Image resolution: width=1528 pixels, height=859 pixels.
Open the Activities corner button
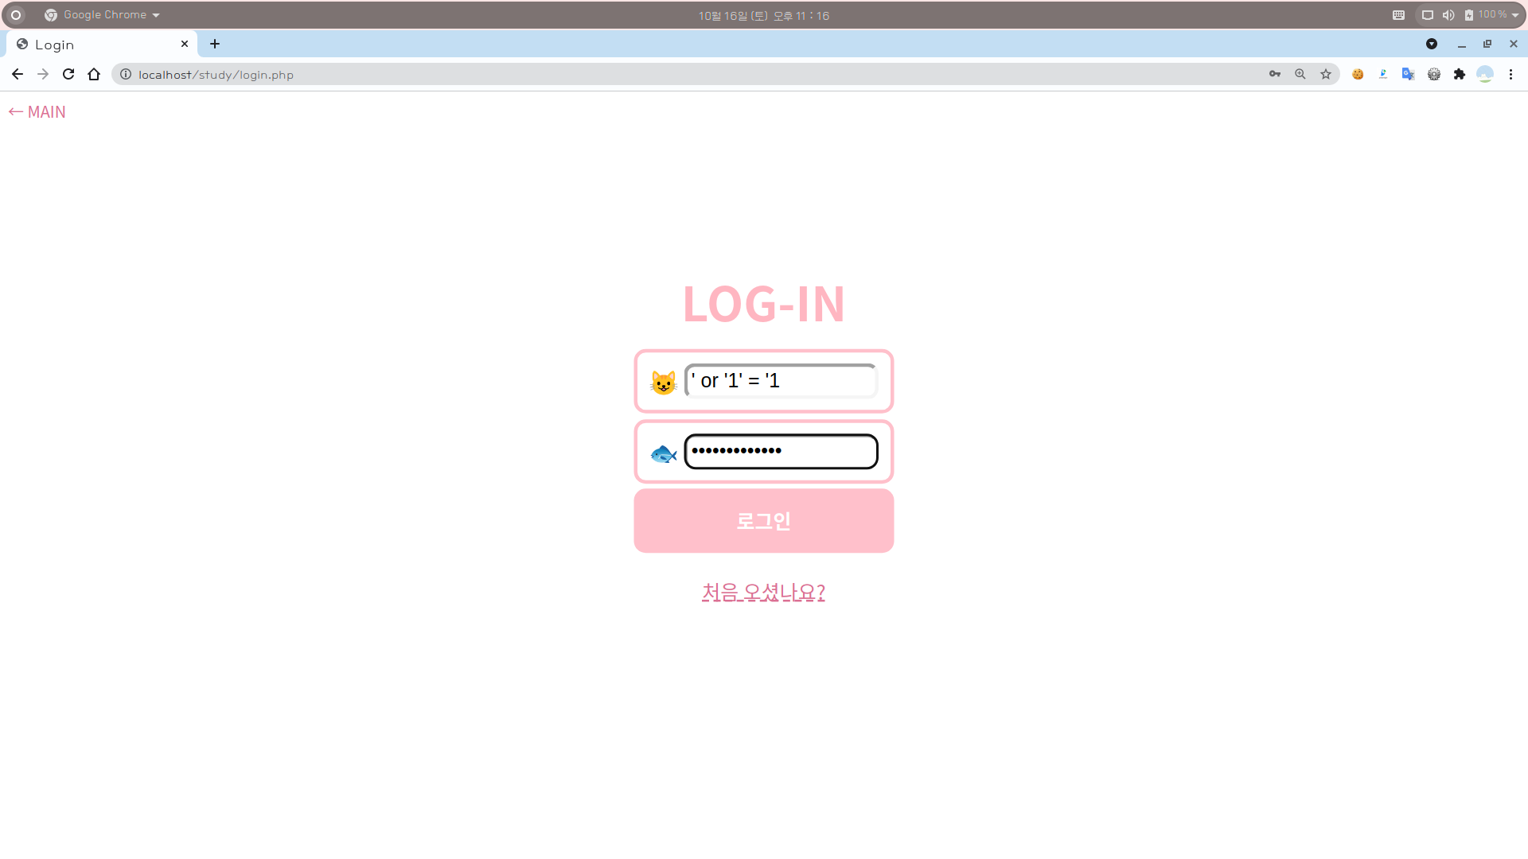click(x=15, y=15)
